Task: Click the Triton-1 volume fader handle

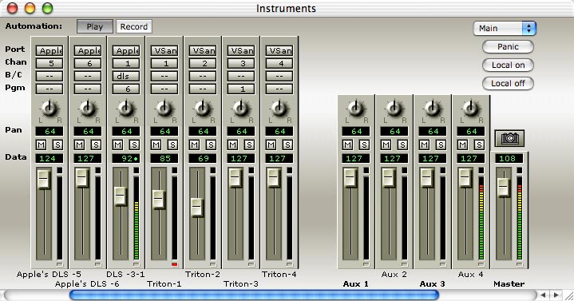Action: [x=159, y=200]
